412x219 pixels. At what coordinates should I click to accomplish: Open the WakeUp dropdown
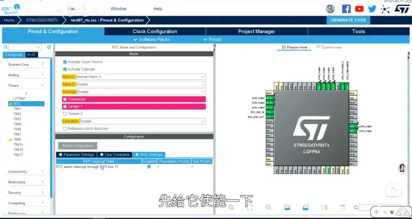pos(141,92)
